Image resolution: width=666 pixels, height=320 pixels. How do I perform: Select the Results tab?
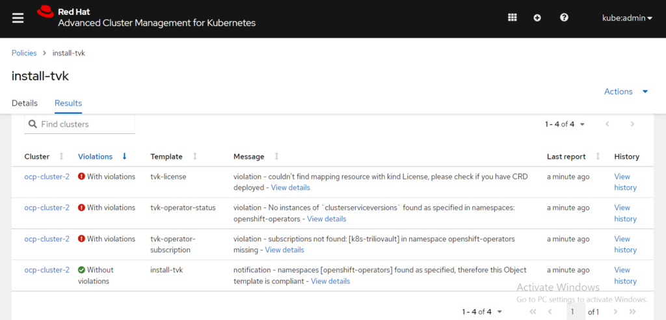(68, 103)
